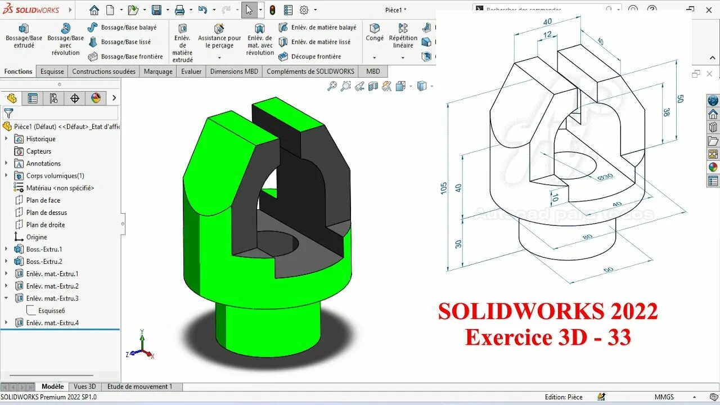Switch to the Esquisse tab
Screen dimensions: 720x405
click(x=52, y=71)
